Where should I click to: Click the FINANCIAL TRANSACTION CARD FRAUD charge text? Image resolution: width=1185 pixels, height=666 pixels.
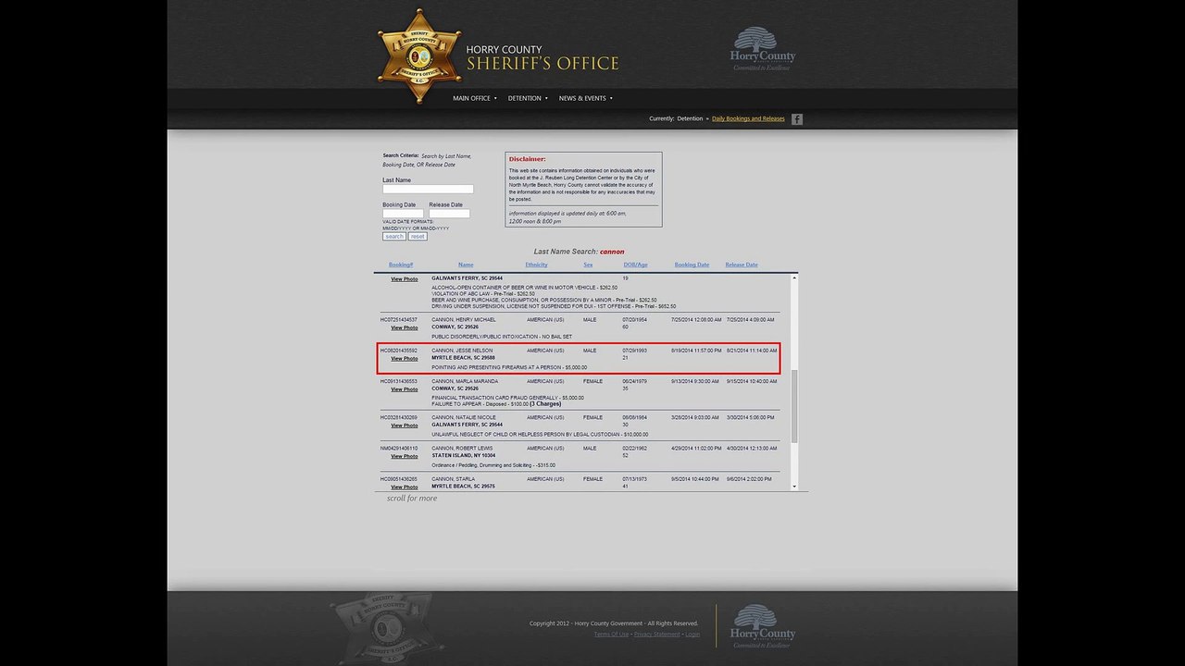coord(507,398)
